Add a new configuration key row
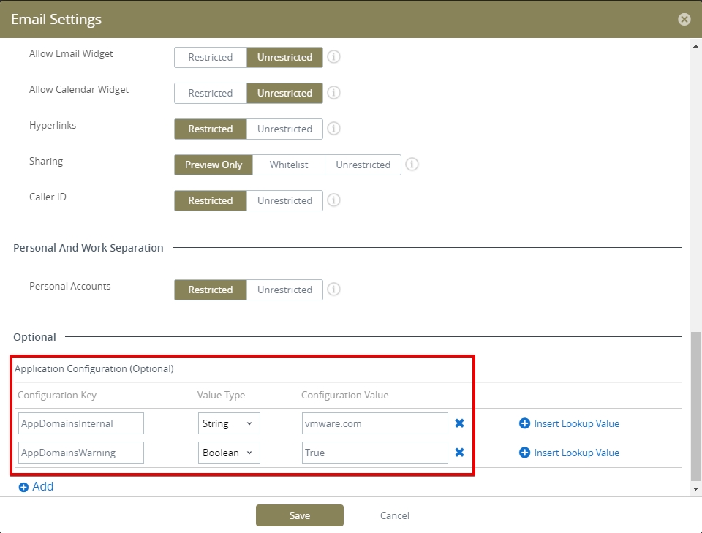This screenshot has width=702, height=533. tap(36, 486)
